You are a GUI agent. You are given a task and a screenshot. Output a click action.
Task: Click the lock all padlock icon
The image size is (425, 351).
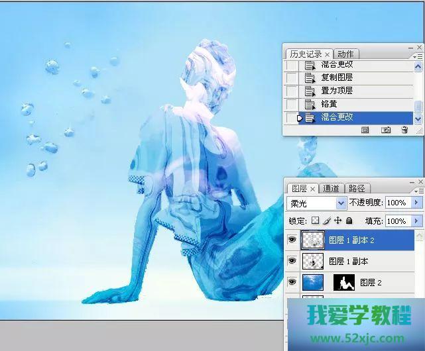coord(349,221)
